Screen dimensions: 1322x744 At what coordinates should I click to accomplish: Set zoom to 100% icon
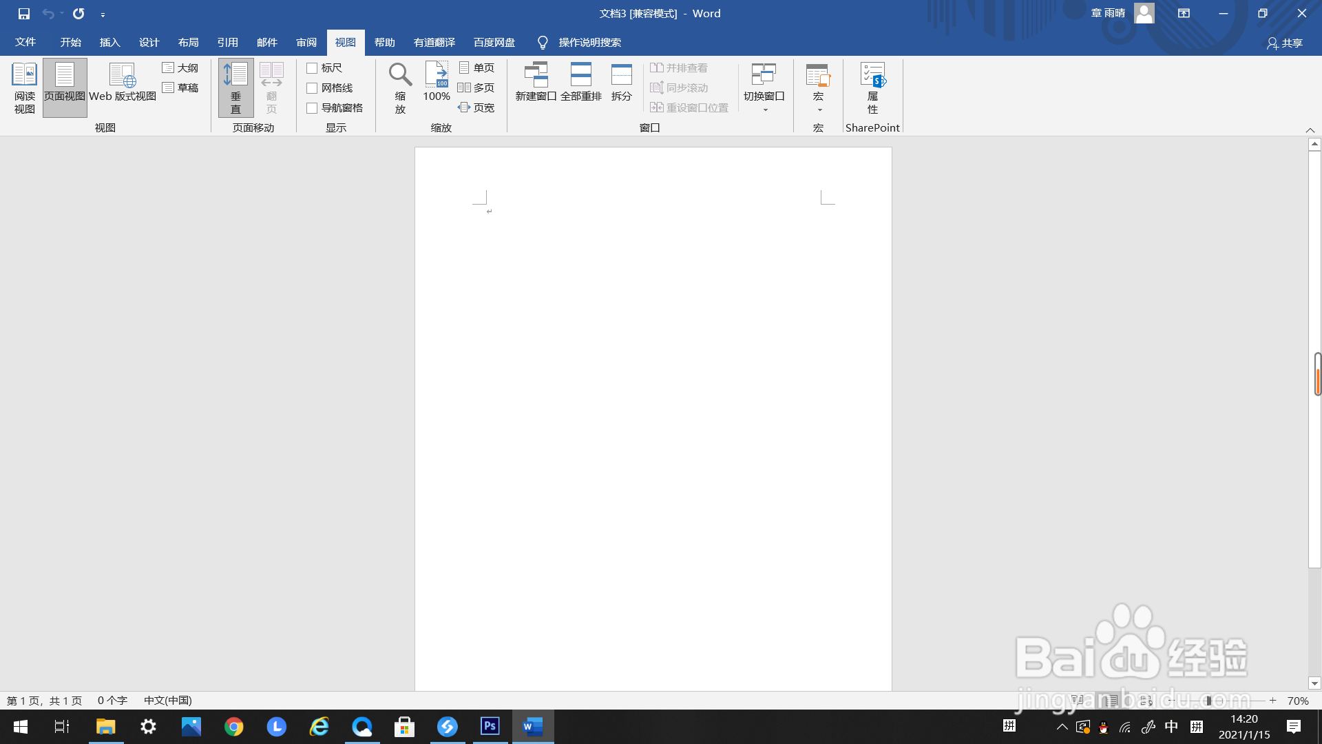(437, 74)
